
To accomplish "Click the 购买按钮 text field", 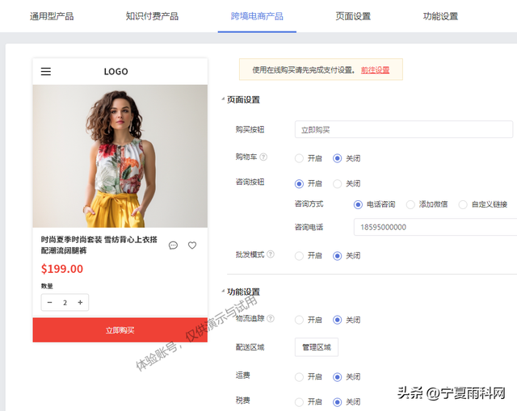I will click(x=404, y=129).
